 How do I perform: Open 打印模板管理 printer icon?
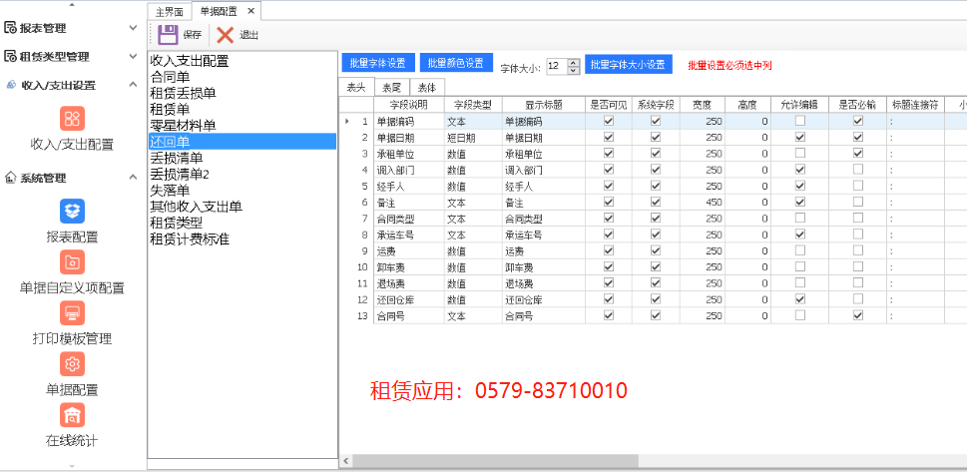(72, 313)
